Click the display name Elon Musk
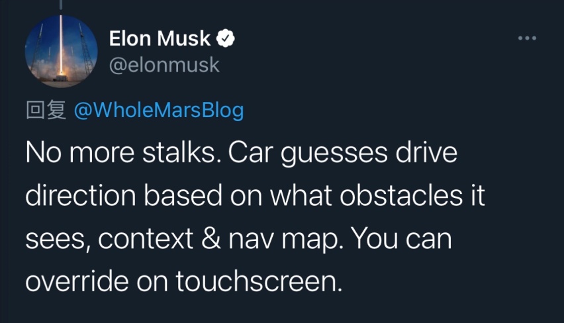Screen dimensions: 564x323 [160, 38]
